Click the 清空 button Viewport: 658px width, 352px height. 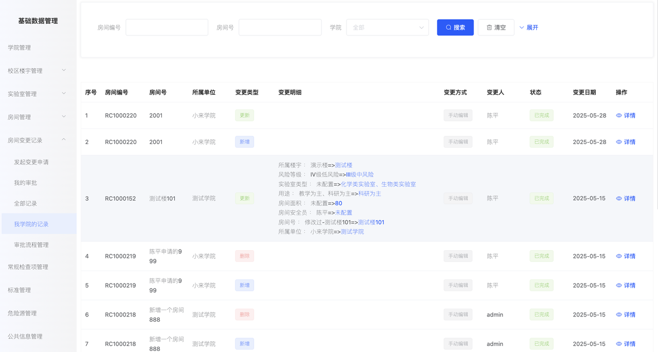[x=496, y=28]
